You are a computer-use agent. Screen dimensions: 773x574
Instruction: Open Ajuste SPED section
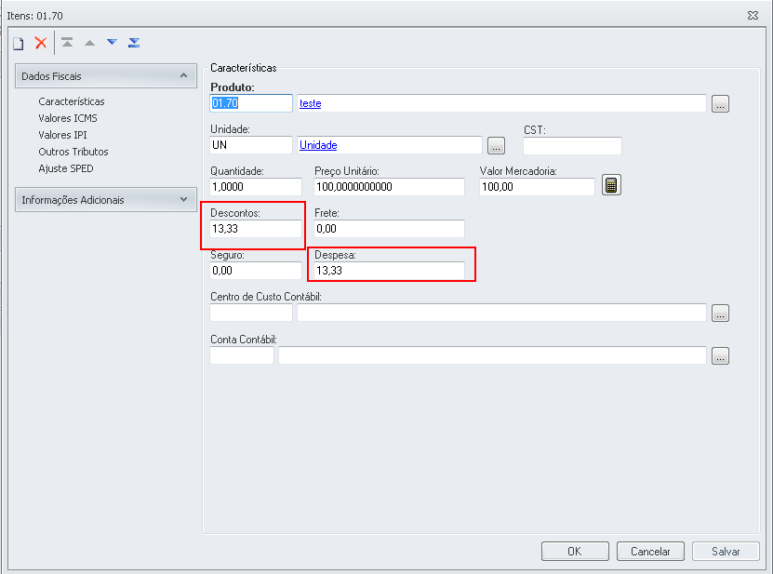[x=65, y=168]
